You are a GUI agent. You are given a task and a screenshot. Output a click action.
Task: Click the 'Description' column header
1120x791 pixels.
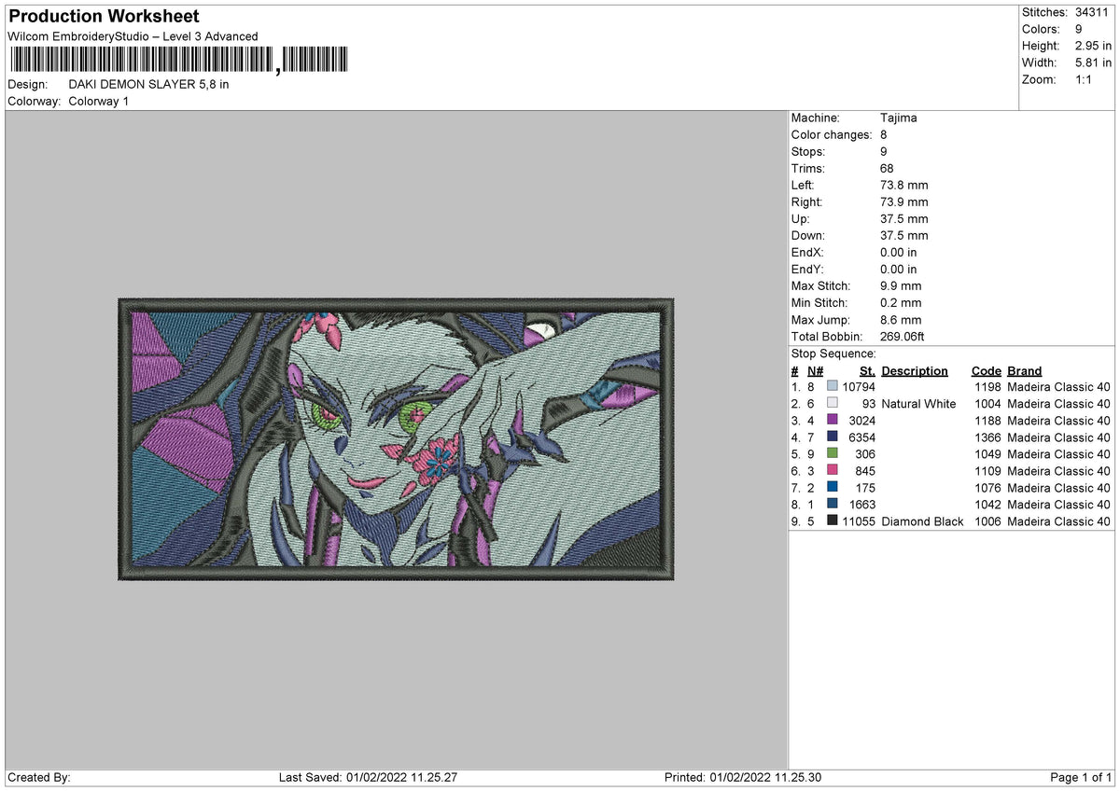tap(915, 370)
